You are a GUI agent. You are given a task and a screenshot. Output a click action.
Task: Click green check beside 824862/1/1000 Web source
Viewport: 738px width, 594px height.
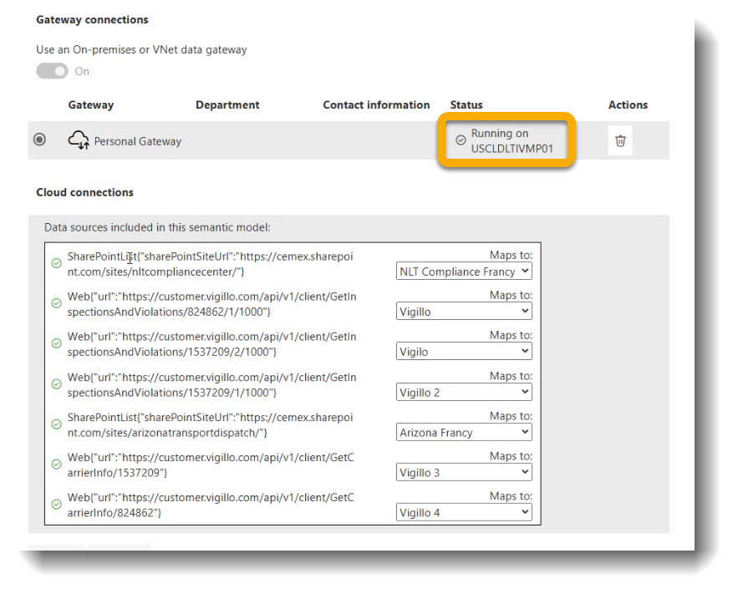click(x=57, y=303)
